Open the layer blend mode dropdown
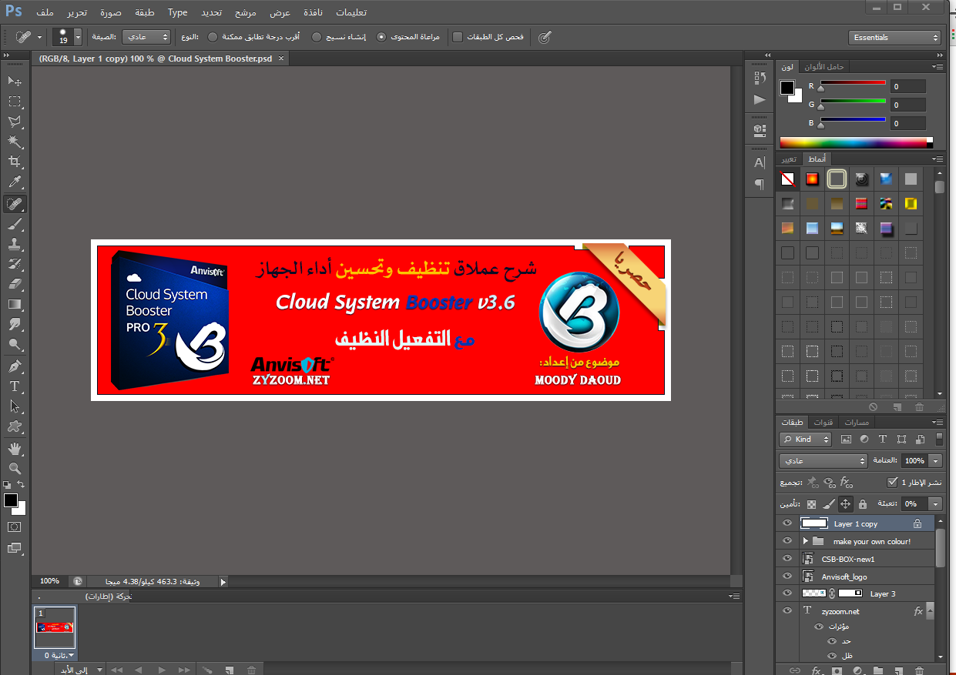The width and height of the screenshot is (956, 675). tap(823, 460)
